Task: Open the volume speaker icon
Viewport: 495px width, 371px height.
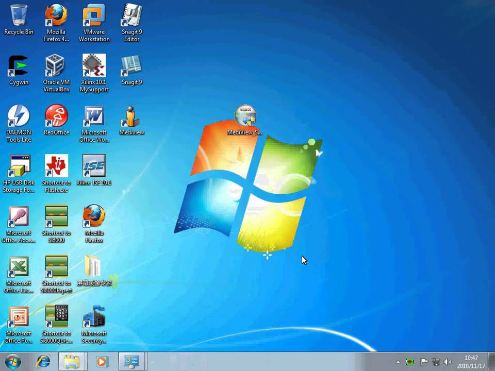Action: pyautogui.click(x=448, y=362)
